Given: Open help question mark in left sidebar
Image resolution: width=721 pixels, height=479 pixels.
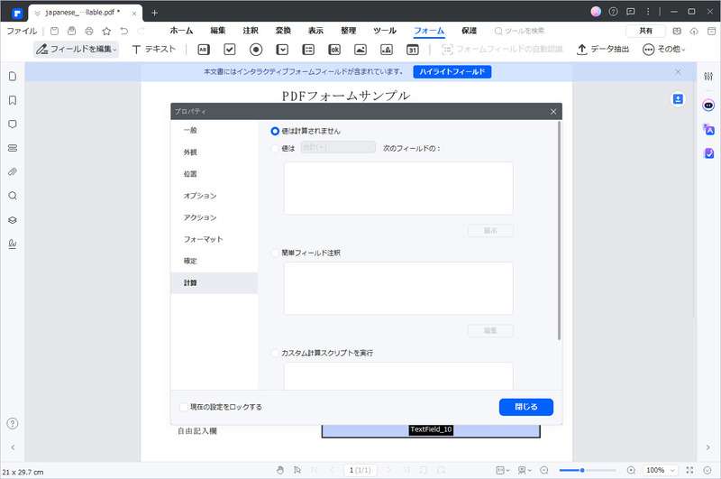Looking at the screenshot, I should (13, 423).
